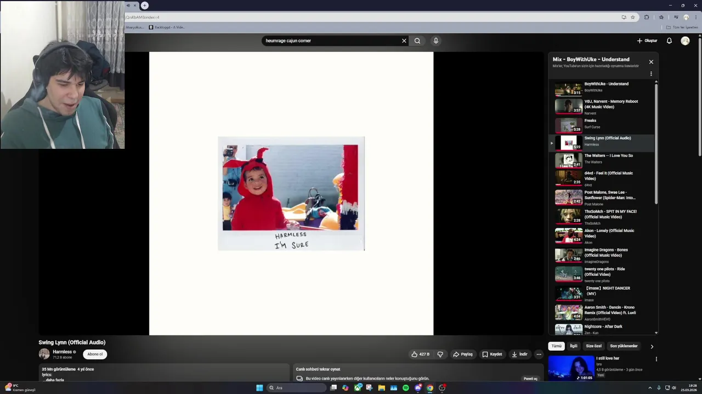702x394 pixels.
Task: Play Imagine Dragons - Bones
Action: point(602,255)
